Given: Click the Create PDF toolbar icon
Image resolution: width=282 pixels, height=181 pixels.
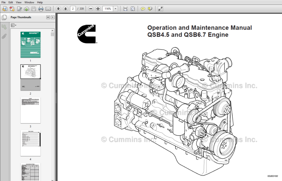Looking at the screenshot, I should pos(12,9).
